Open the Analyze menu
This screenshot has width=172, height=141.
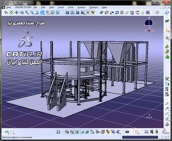click(x=81, y=7)
